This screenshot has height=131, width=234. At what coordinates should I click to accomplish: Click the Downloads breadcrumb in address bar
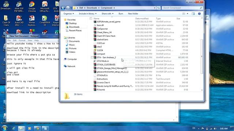[x=92, y=8]
